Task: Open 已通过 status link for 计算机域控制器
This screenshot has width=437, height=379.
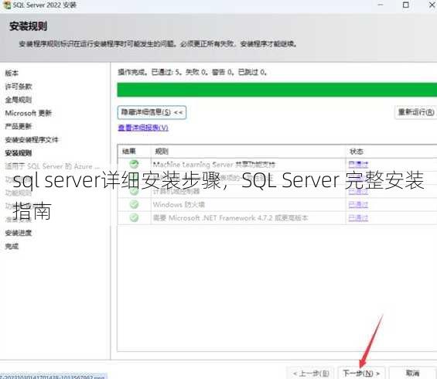Action: pos(358,191)
